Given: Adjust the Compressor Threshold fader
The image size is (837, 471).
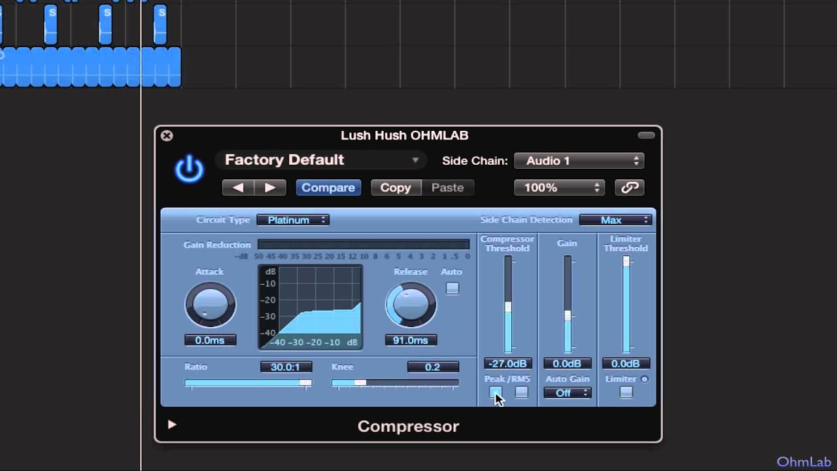Looking at the screenshot, I should tap(507, 305).
